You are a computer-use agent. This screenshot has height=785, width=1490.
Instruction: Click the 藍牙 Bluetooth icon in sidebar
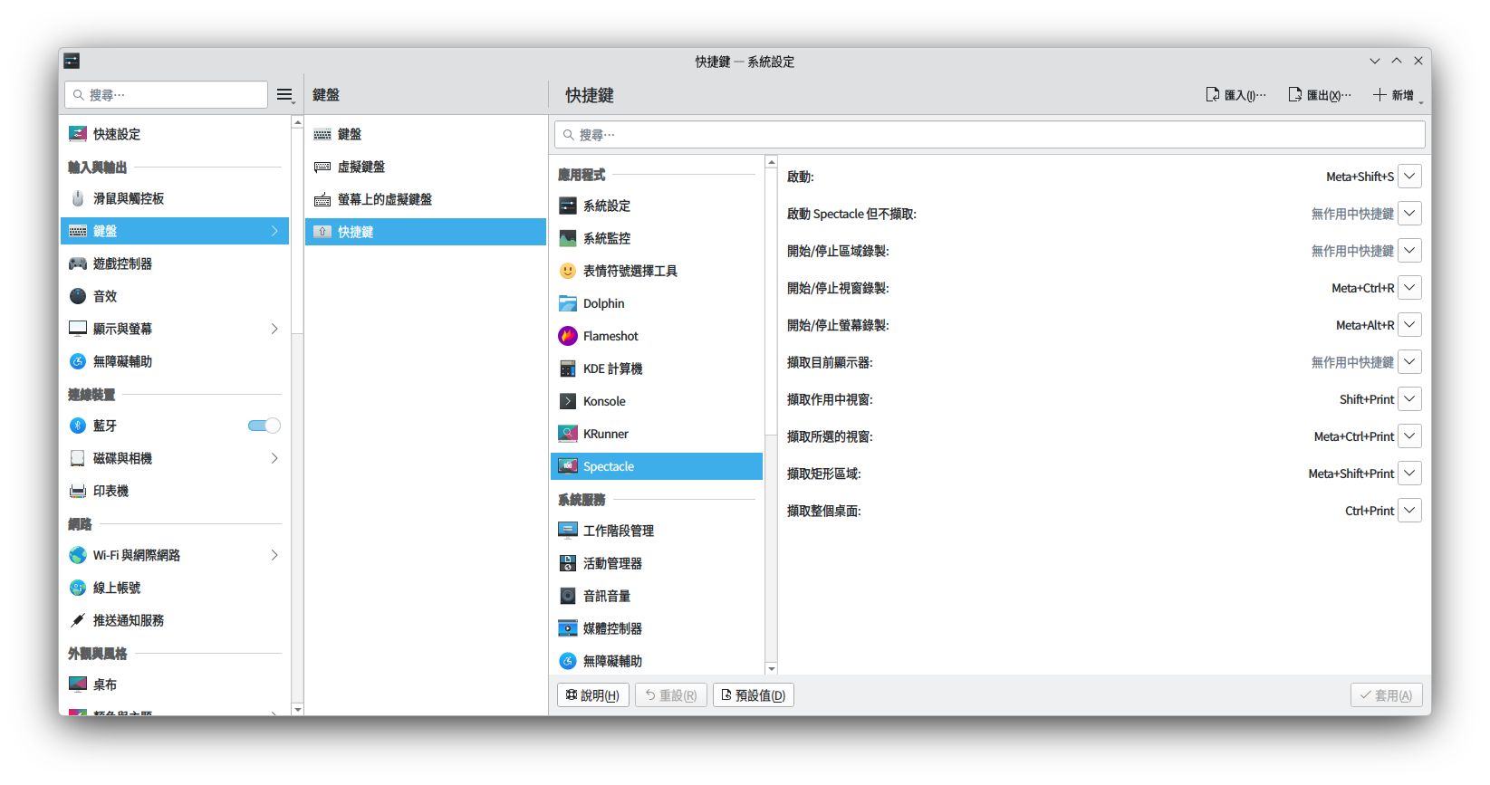(78, 426)
